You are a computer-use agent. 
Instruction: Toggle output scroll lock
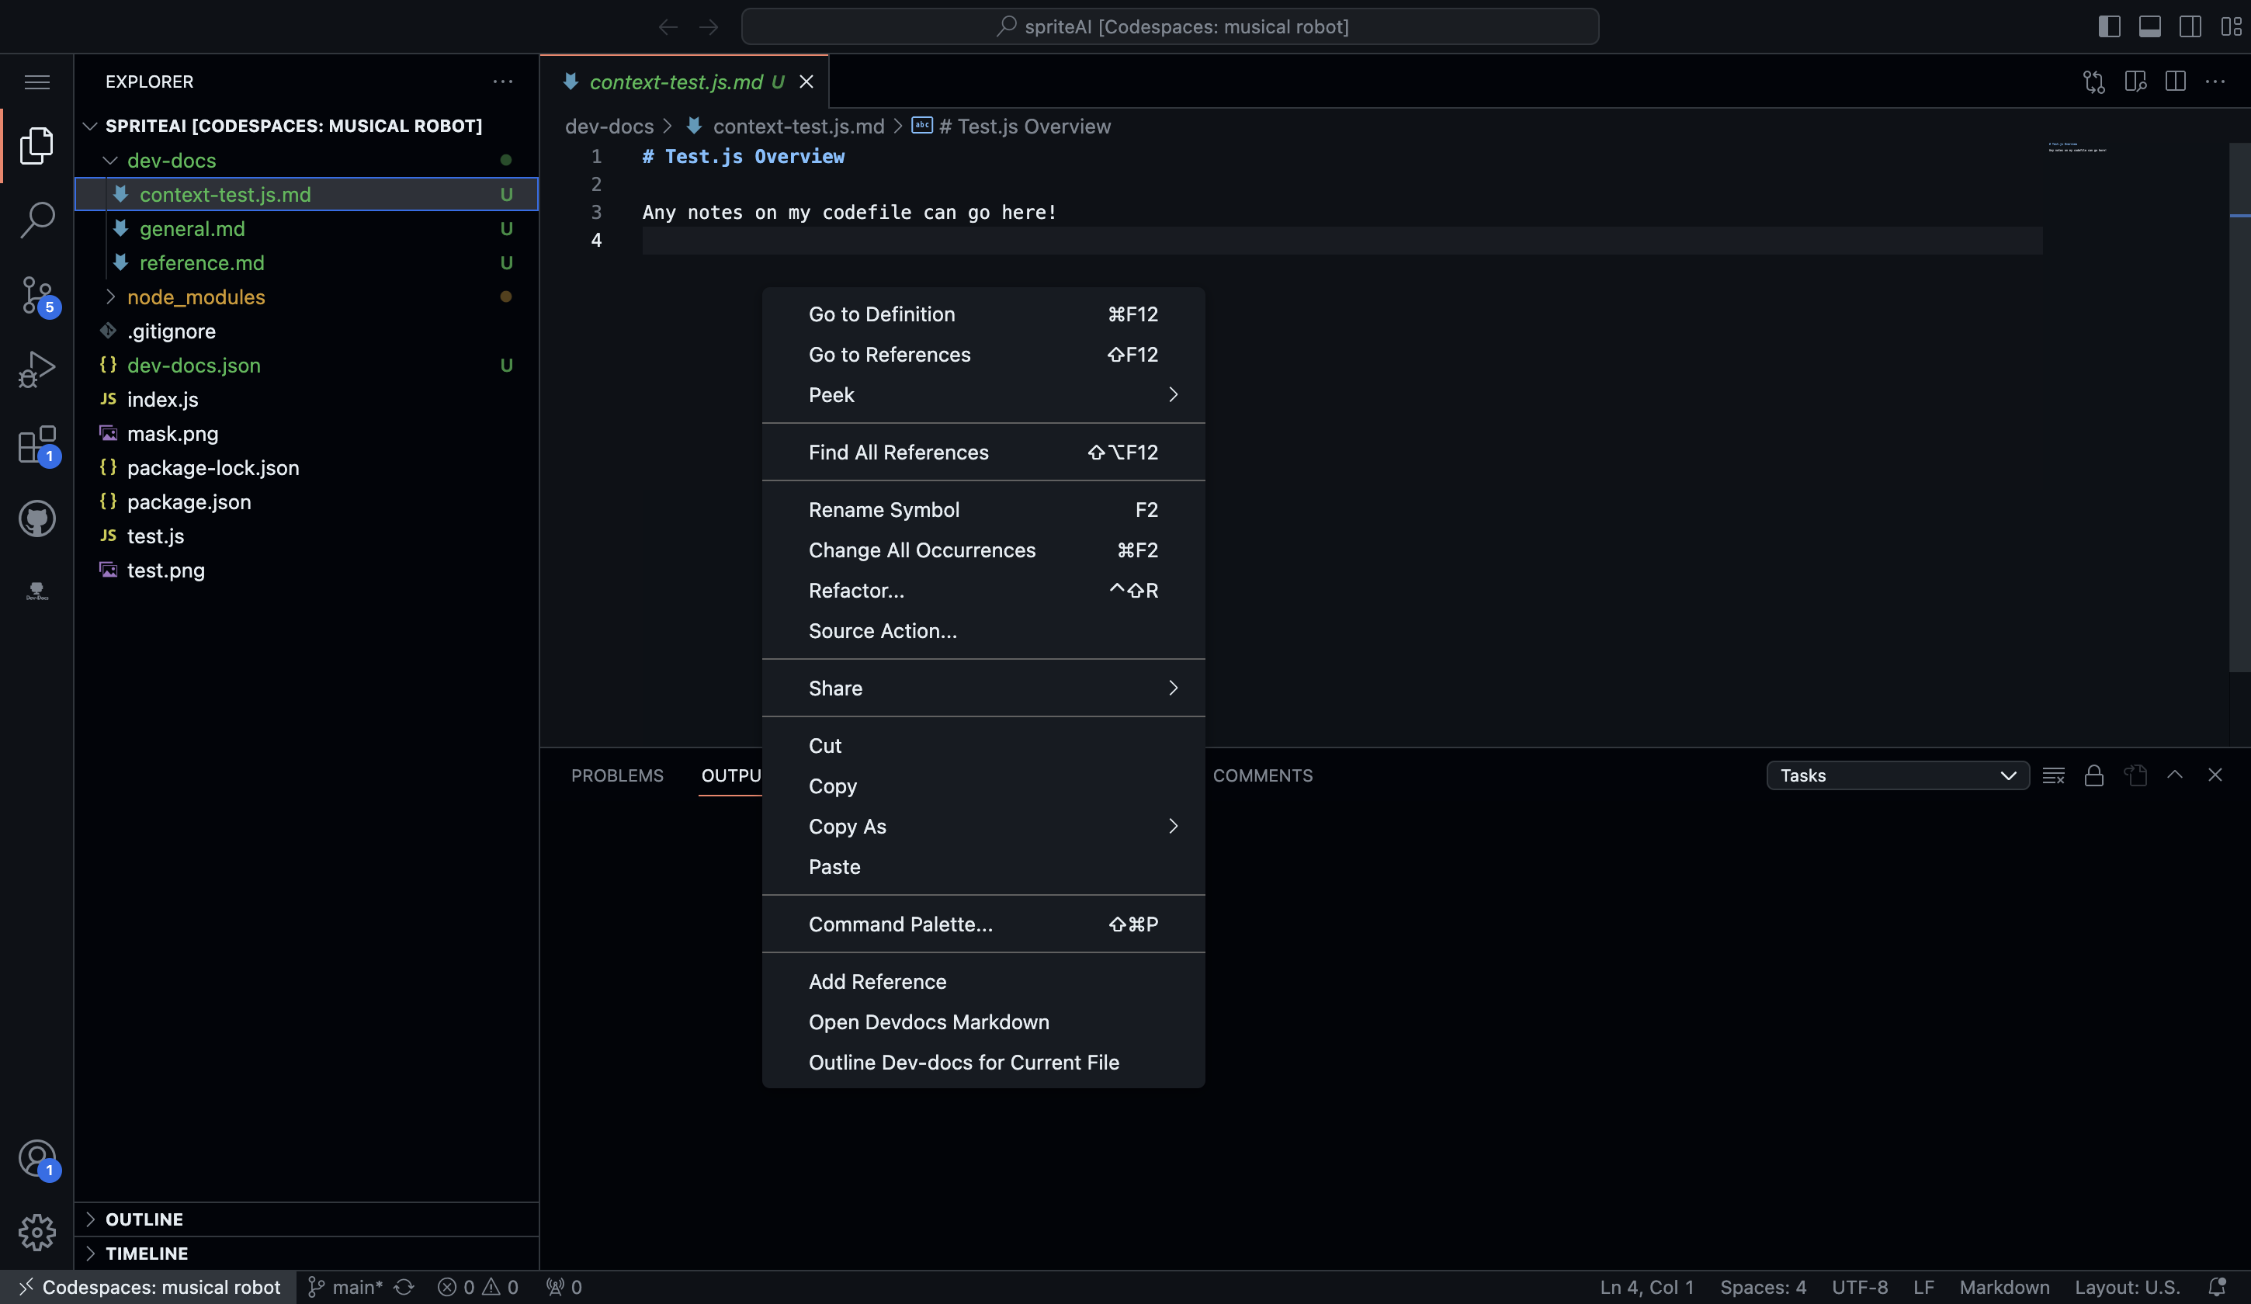pos(2093,775)
